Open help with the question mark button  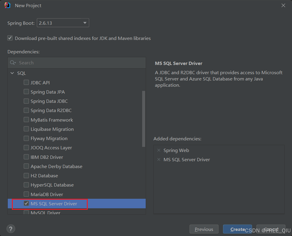(11, 229)
